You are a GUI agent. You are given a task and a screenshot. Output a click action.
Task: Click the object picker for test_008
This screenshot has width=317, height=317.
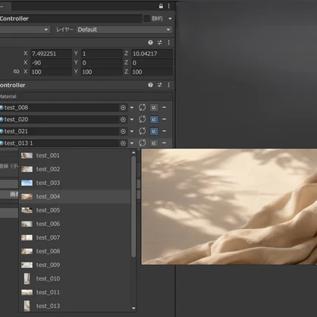pyautogui.click(x=123, y=108)
